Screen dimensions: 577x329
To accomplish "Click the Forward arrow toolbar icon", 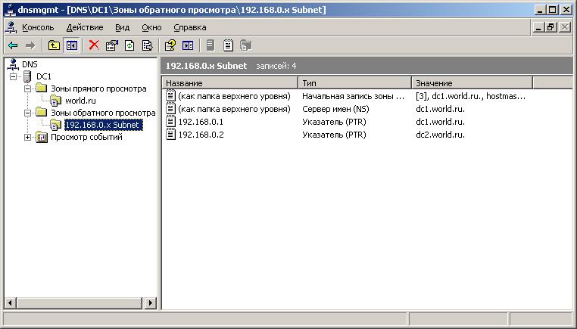I will 30,45.
